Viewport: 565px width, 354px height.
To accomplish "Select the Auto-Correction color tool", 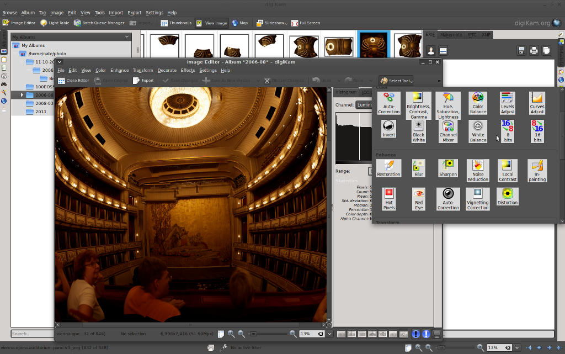I will [x=388, y=103].
